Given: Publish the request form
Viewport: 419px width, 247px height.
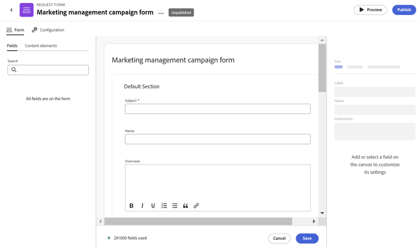Looking at the screenshot, I should 404,10.
